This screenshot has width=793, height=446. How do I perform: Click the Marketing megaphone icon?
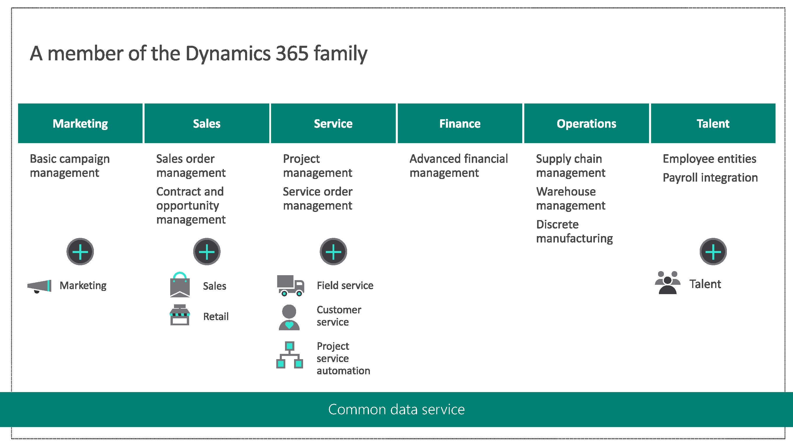click(x=39, y=286)
